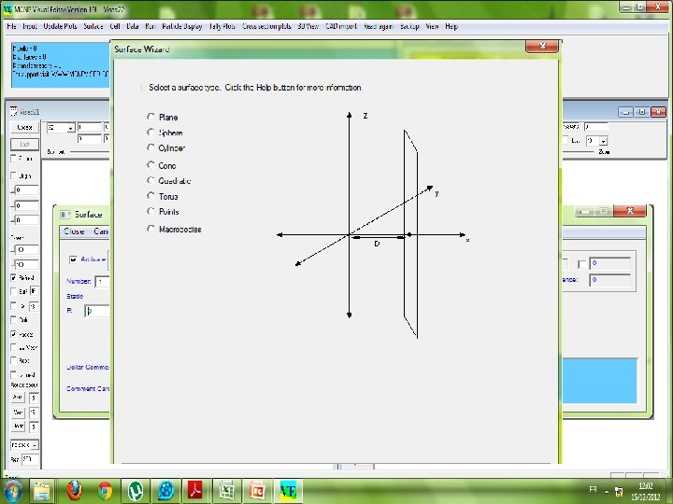Image resolution: width=673 pixels, height=504 pixels.
Task: Click the Read again menu item
Action: (379, 26)
